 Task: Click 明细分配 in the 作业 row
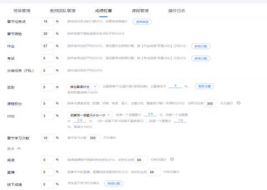point(200,46)
